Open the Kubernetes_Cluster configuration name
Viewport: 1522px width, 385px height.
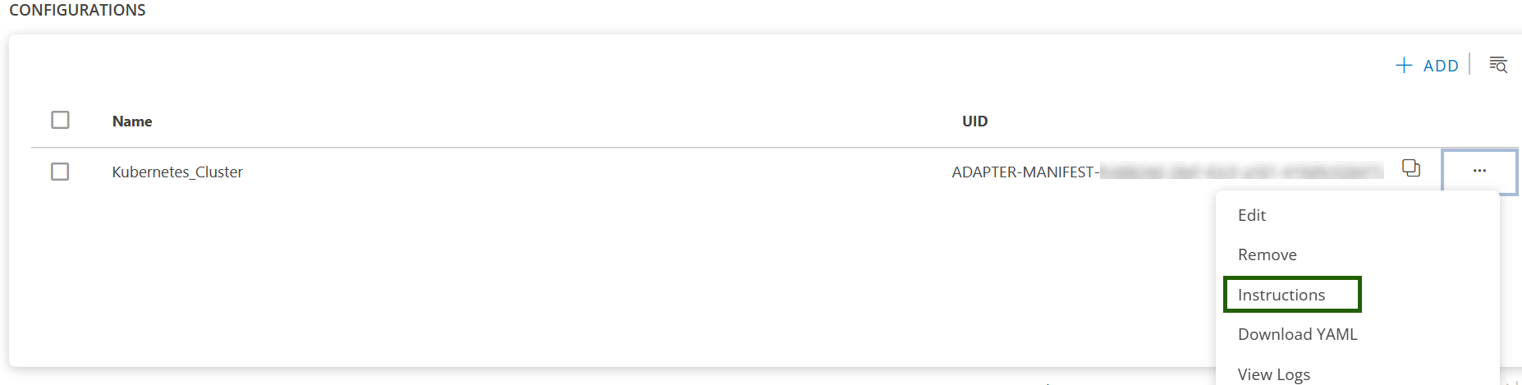177,172
